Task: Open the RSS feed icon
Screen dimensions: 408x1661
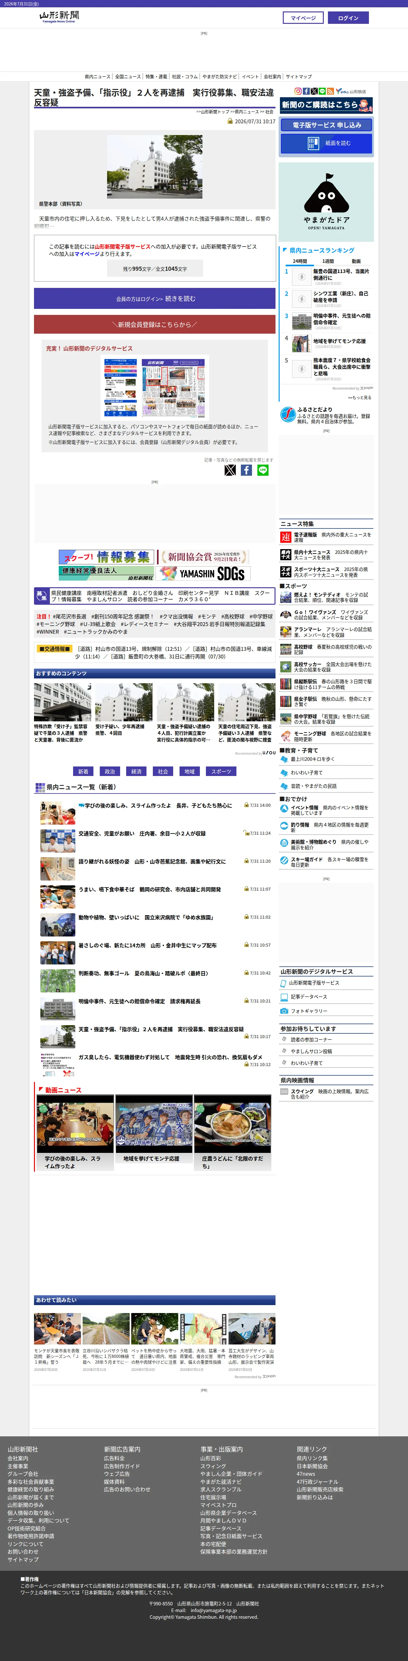Action: tap(331, 92)
